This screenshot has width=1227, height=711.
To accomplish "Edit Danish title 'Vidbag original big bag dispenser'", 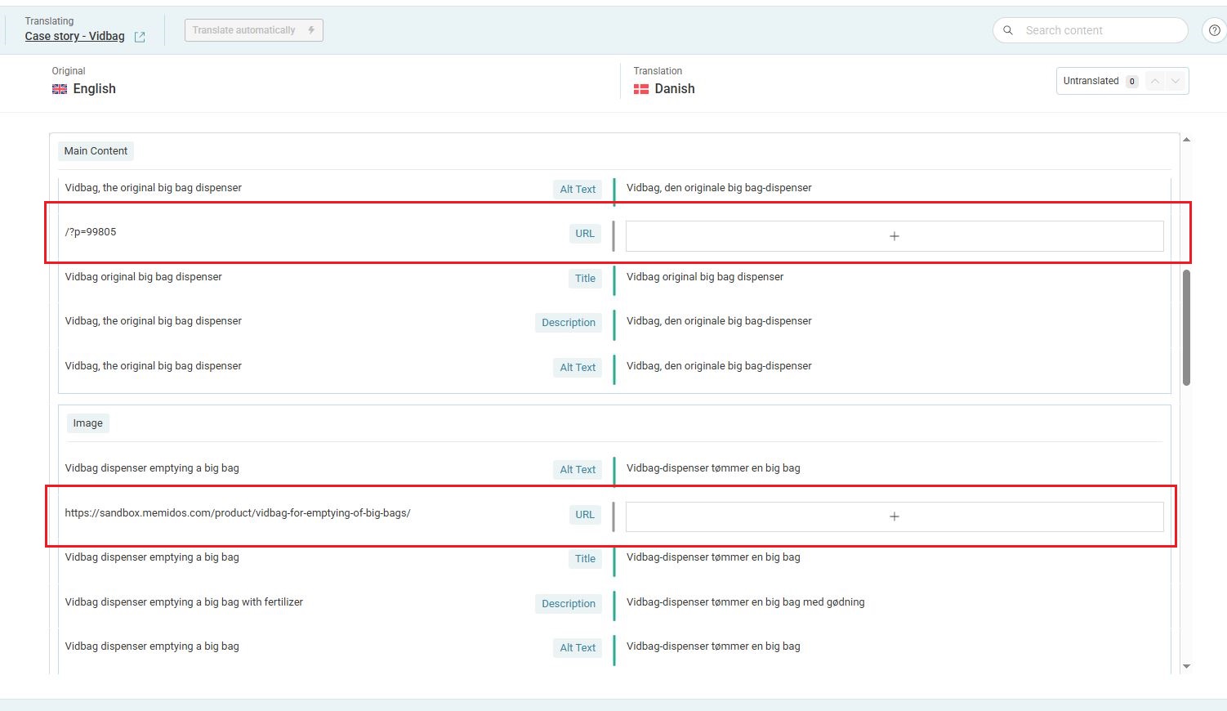I will pos(704,277).
